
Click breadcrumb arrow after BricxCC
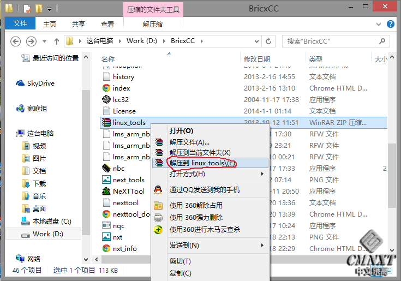tap(202, 41)
